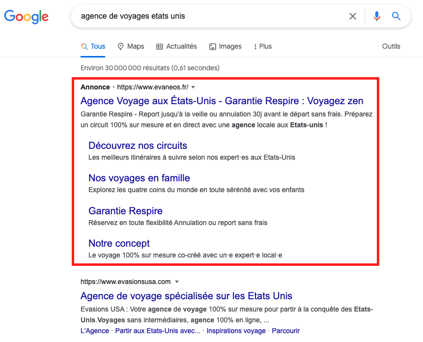Submit search with the magnifying glass icon
423x342 pixels.
[396, 16]
